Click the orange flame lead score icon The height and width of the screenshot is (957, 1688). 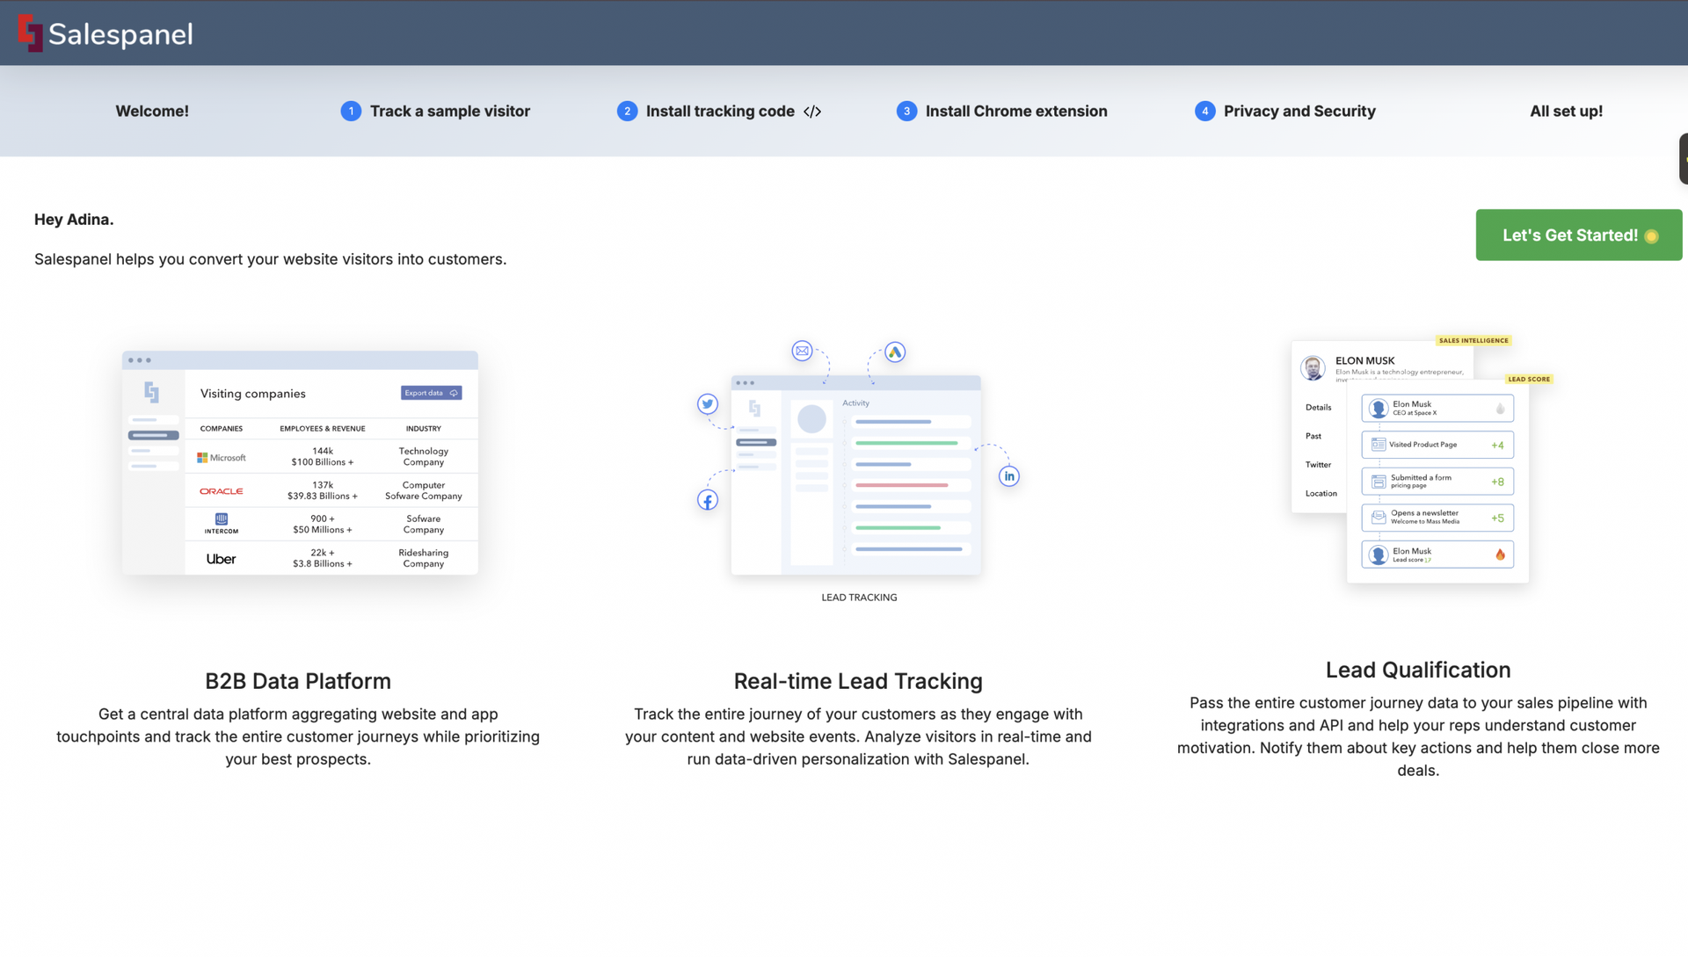(x=1500, y=555)
